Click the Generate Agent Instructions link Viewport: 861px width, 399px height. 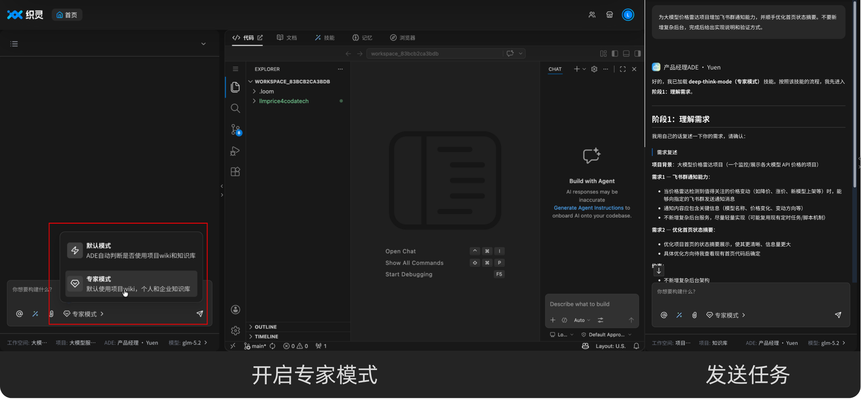pos(589,208)
